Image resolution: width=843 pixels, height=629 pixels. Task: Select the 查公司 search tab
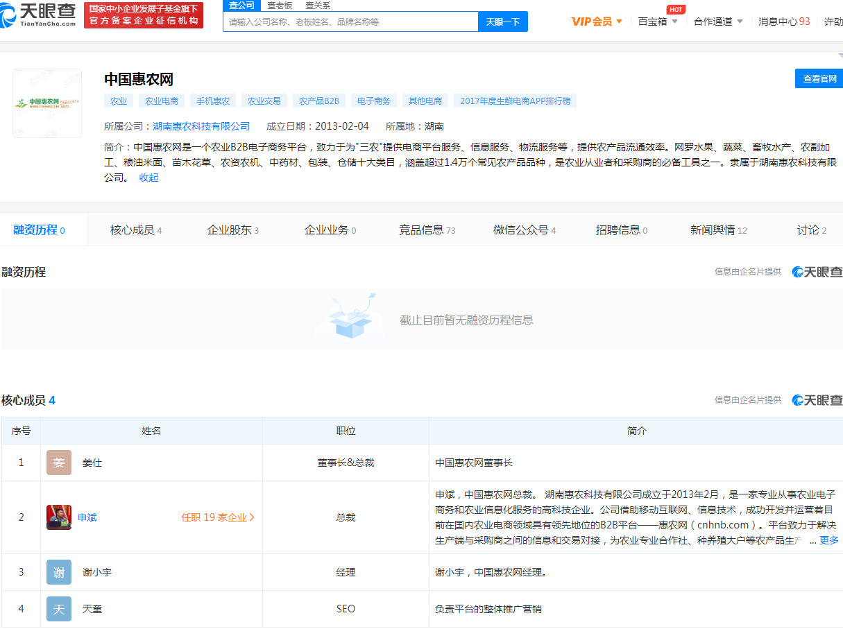(x=242, y=6)
